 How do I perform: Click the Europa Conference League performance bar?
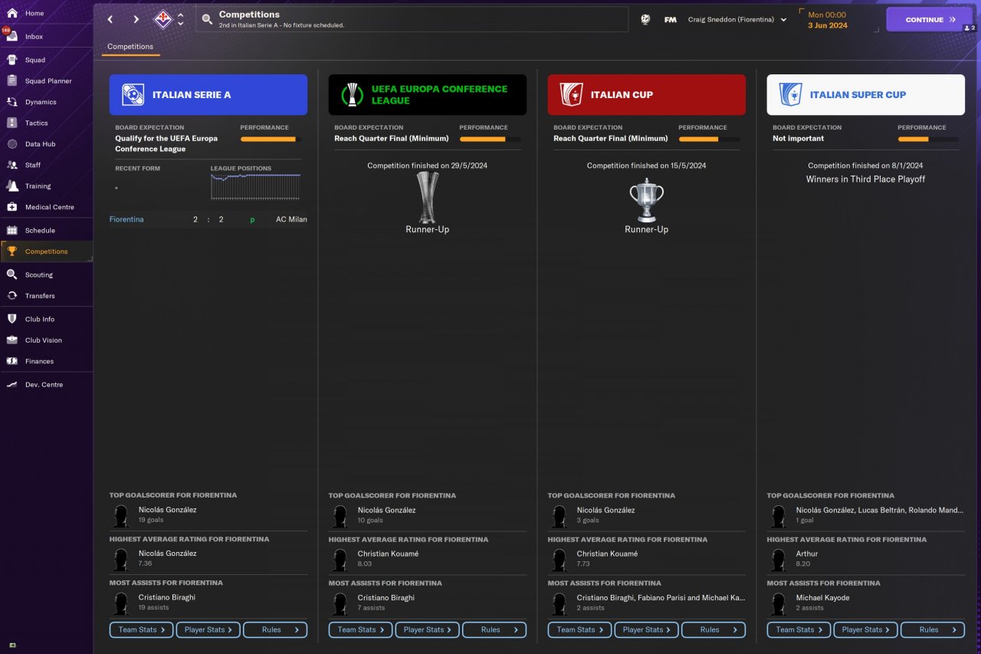pyautogui.click(x=490, y=140)
